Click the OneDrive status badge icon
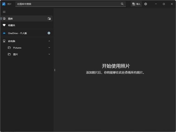Viewport: 176px width, 132px height. tap(49, 33)
